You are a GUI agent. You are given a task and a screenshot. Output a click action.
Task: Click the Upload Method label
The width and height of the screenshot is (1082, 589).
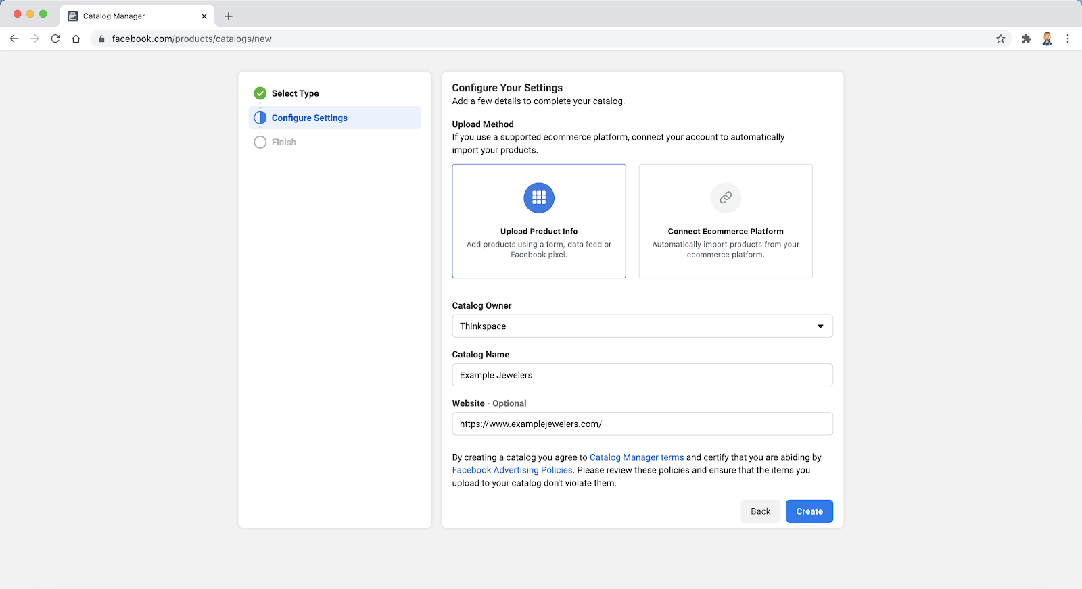tap(483, 124)
